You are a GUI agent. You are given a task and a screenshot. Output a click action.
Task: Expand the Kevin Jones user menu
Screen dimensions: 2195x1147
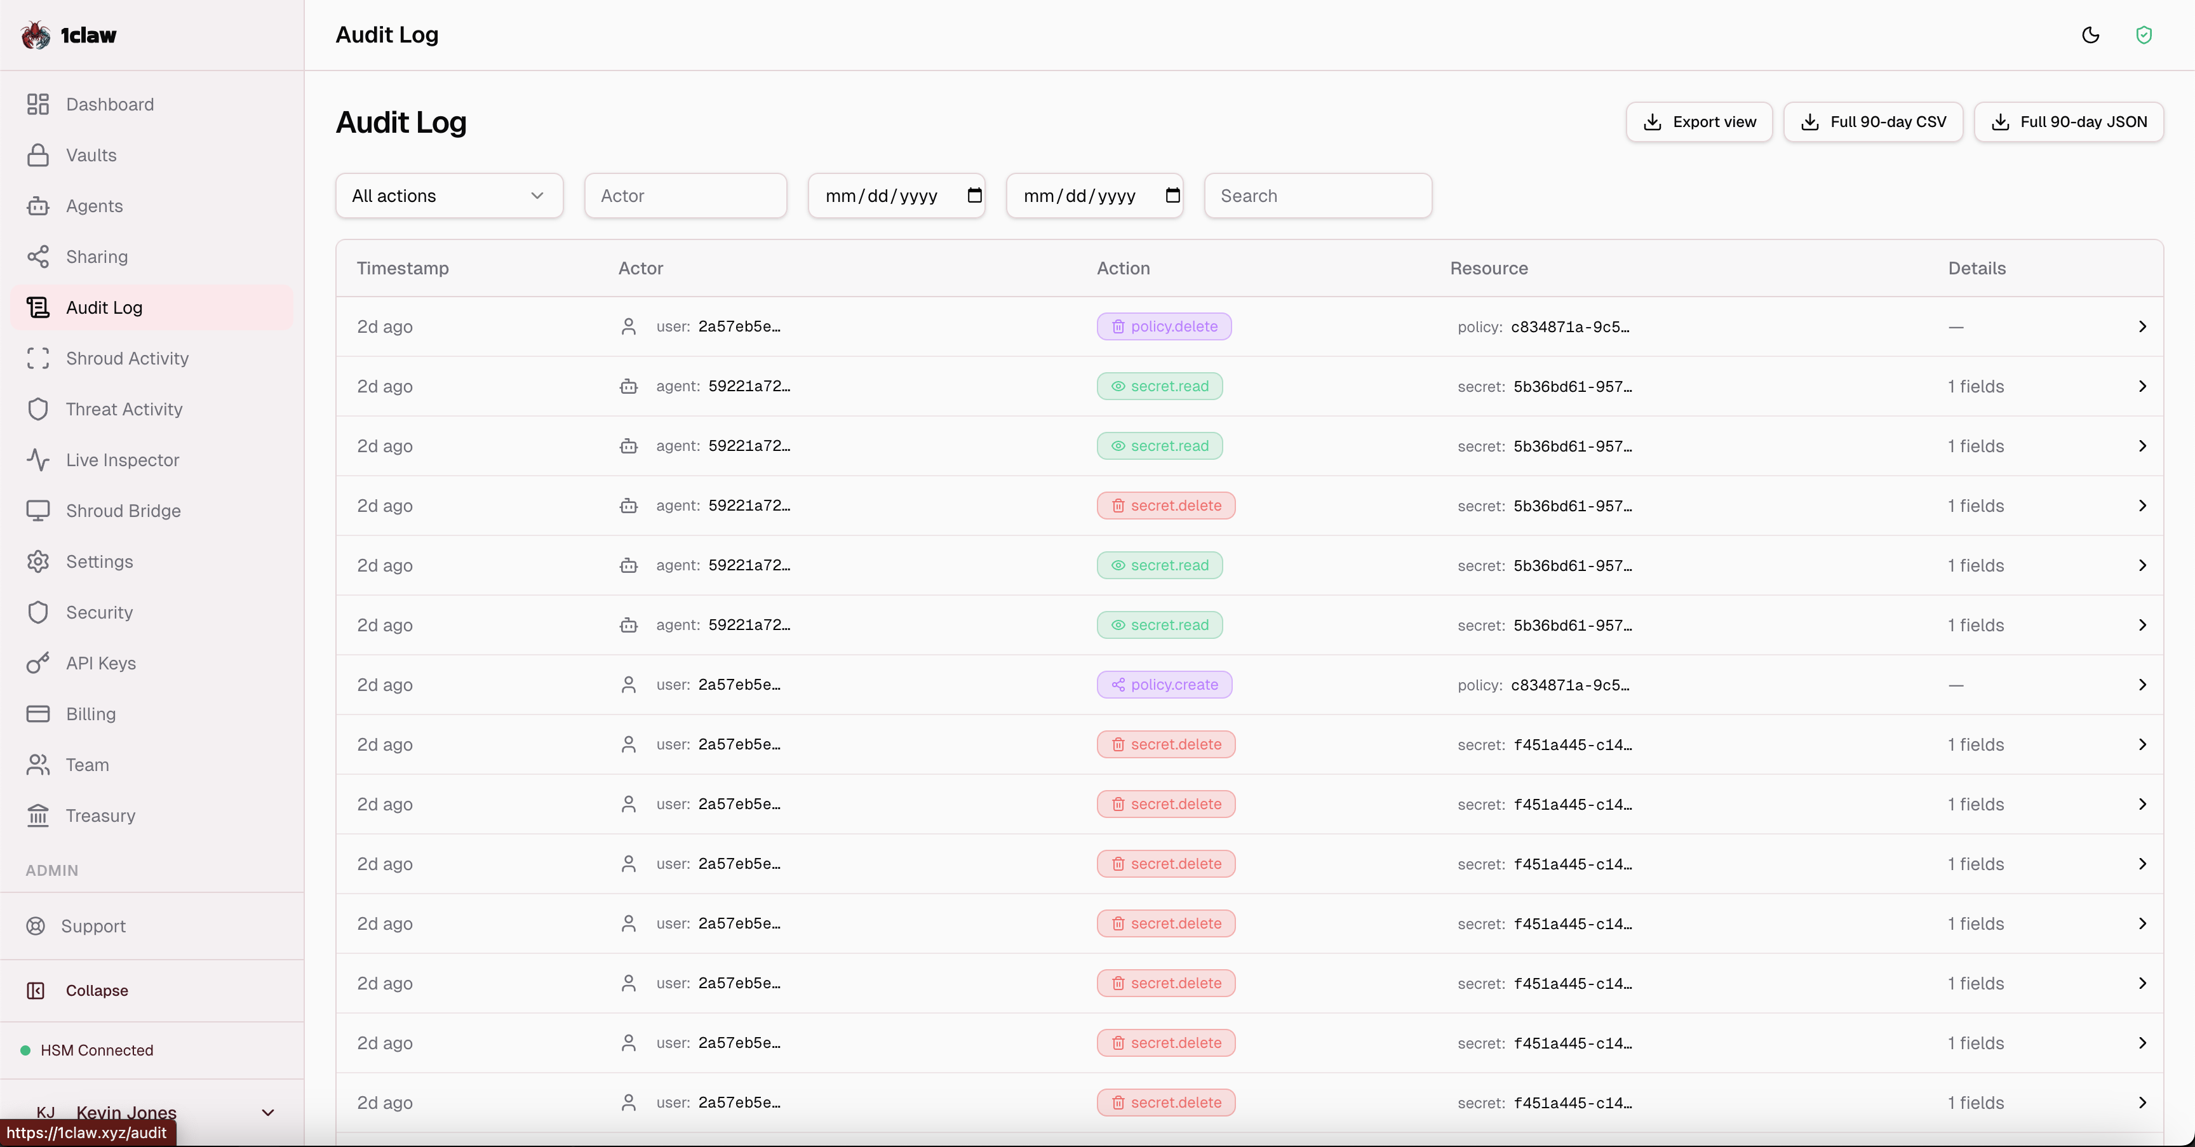[267, 1112]
